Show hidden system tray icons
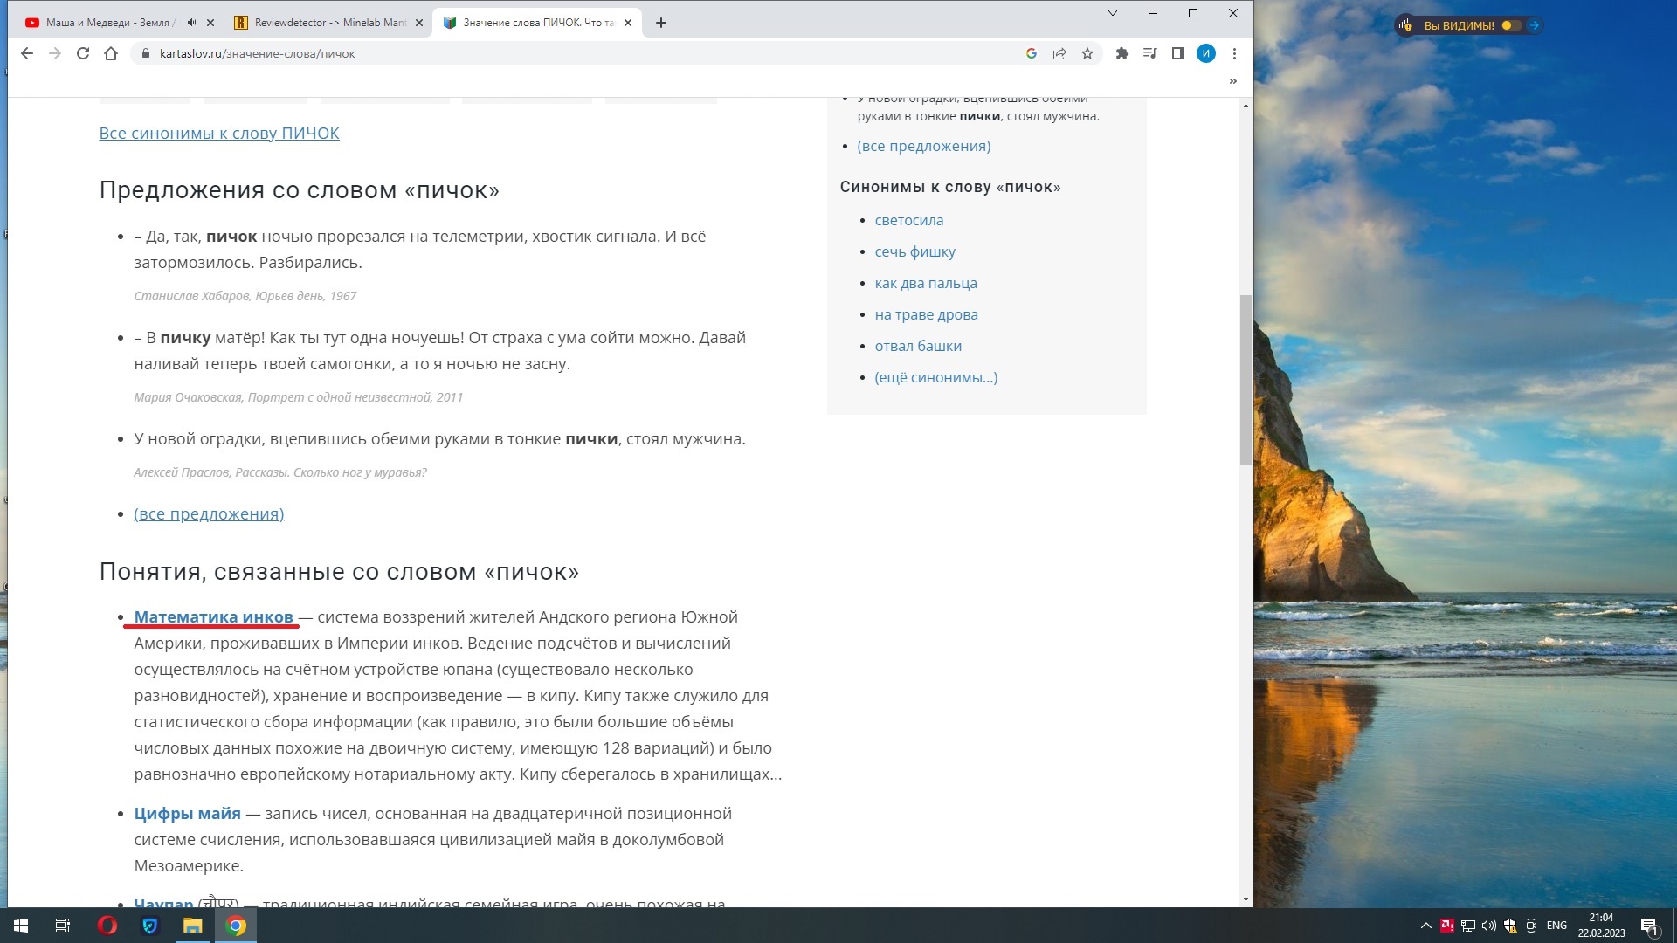The width and height of the screenshot is (1677, 943). point(1425,926)
